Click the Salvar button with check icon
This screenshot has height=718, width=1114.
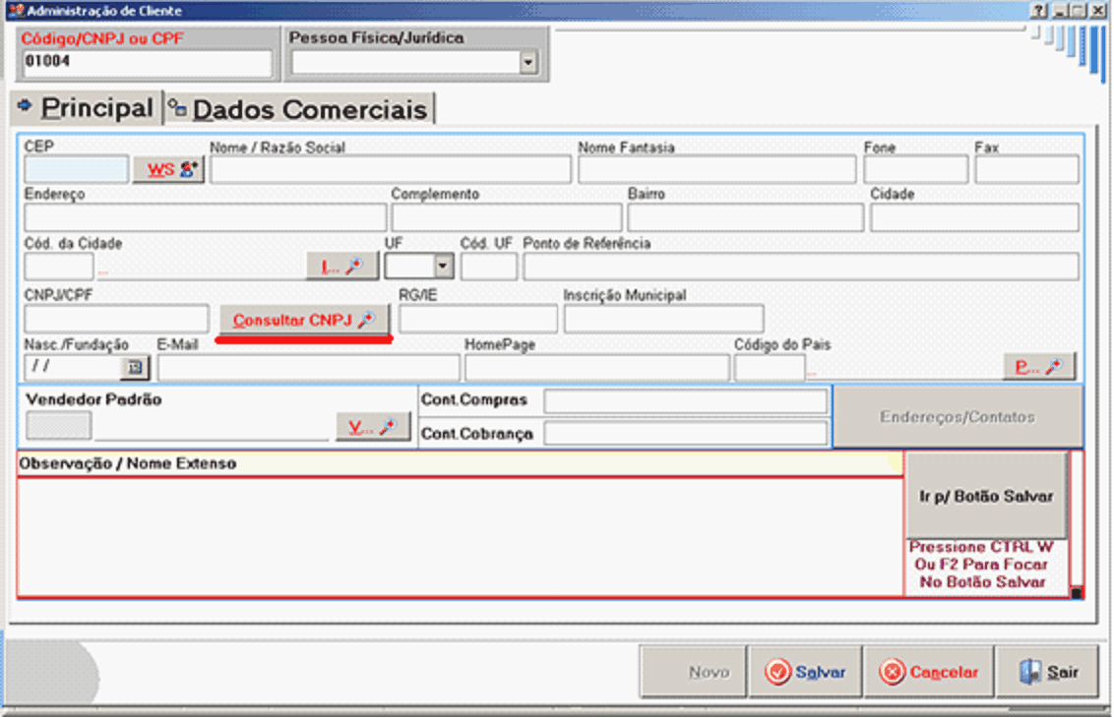[805, 673]
